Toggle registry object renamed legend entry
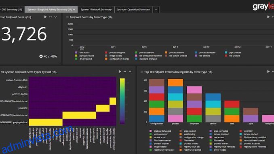This screenshot has width=274, height=154. [253, 147]
